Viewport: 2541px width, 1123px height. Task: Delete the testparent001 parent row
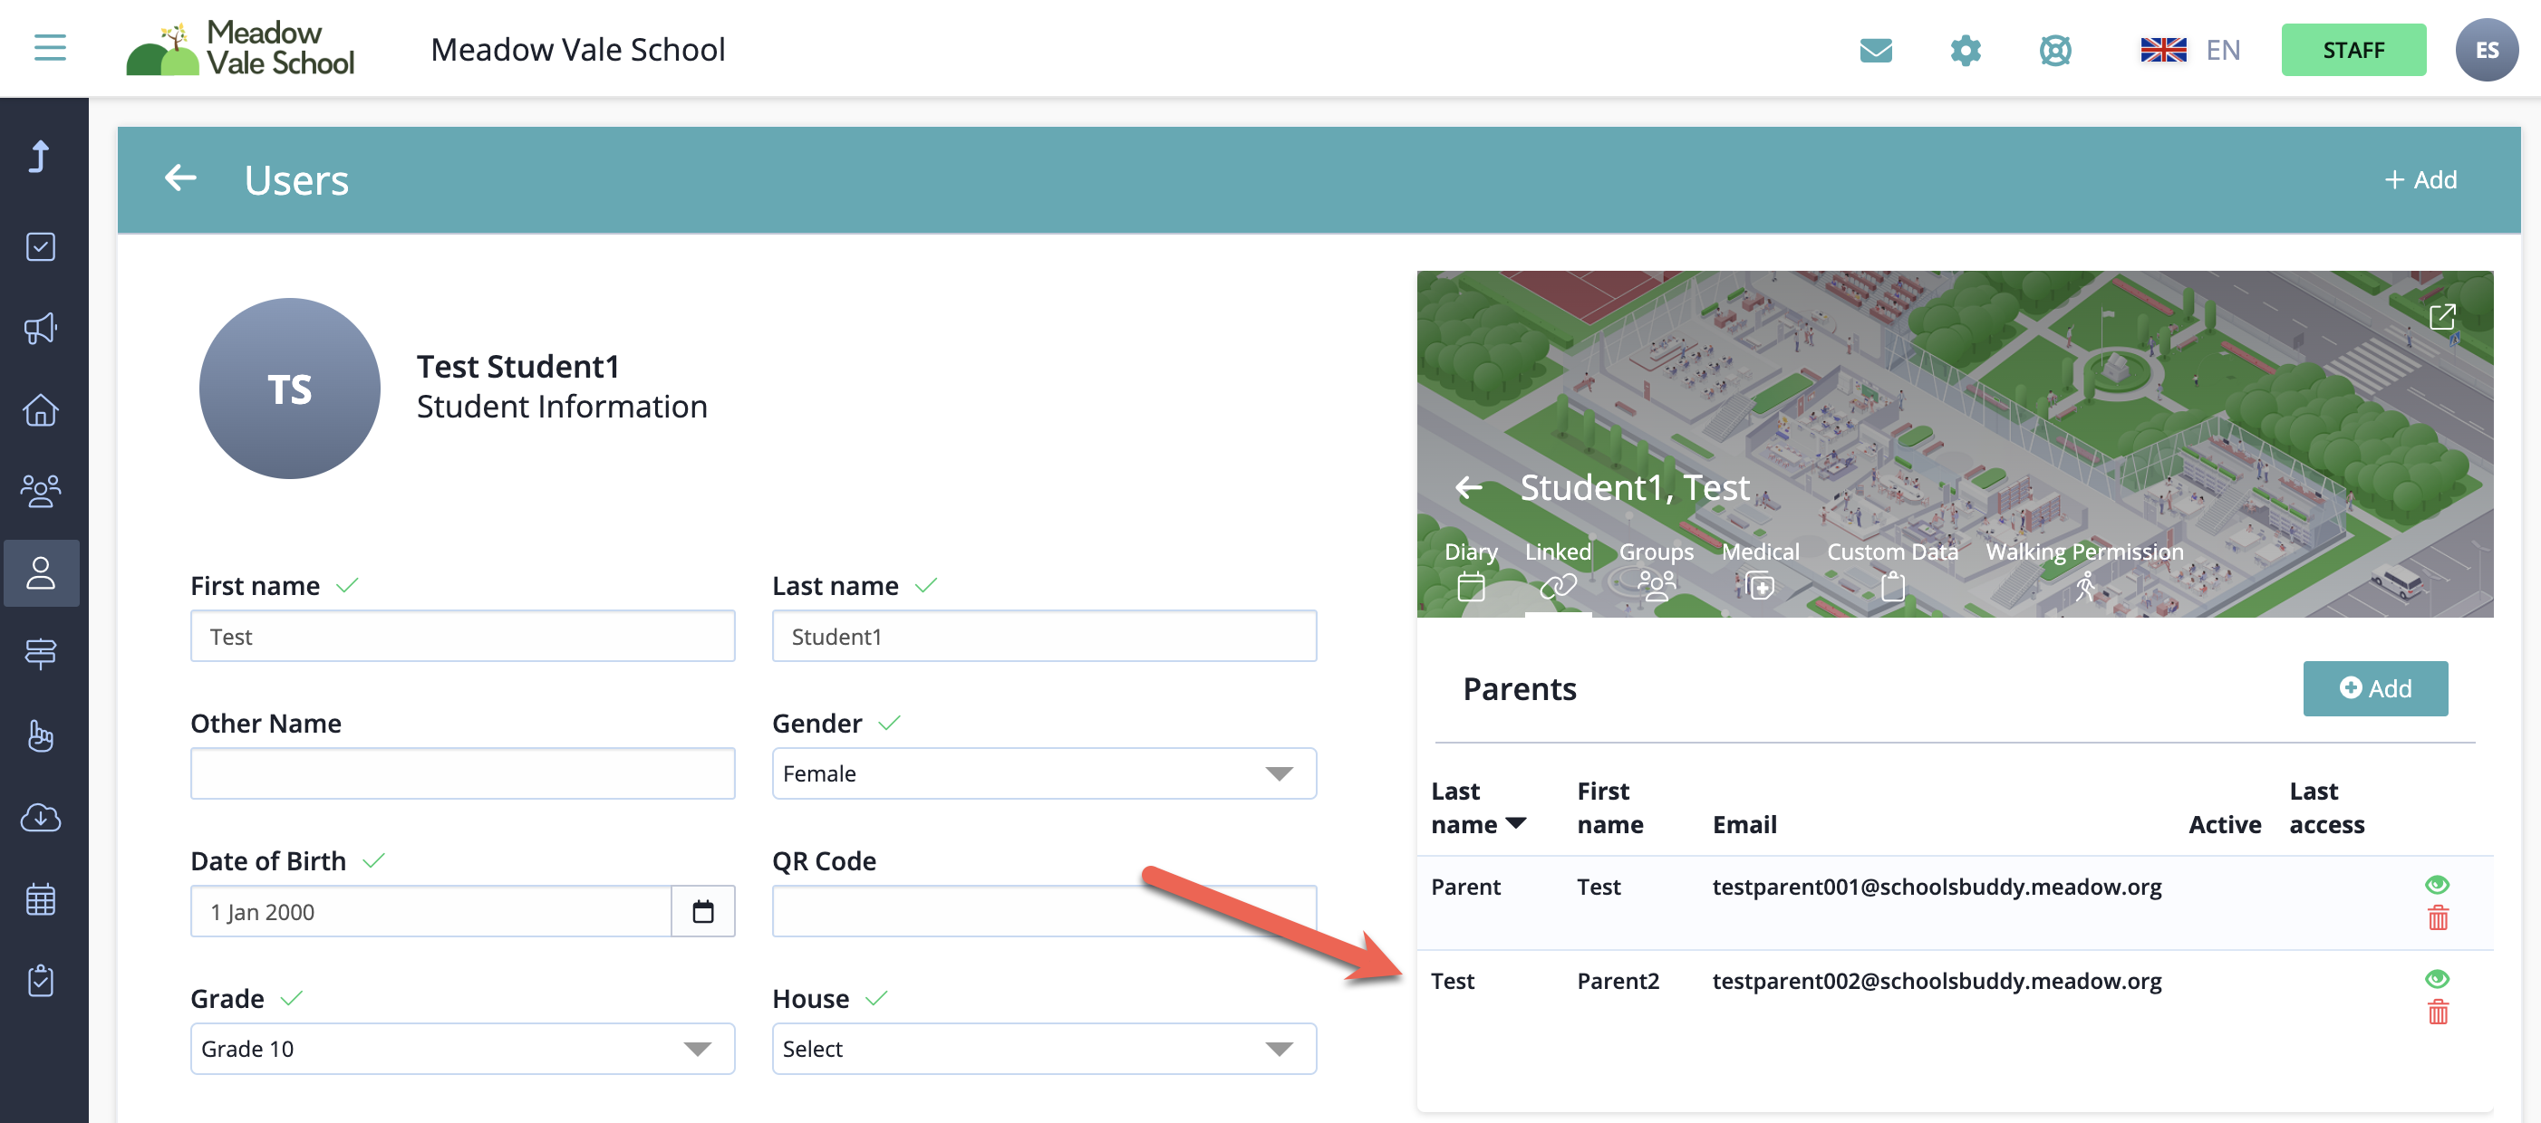tap(2438, 919)
